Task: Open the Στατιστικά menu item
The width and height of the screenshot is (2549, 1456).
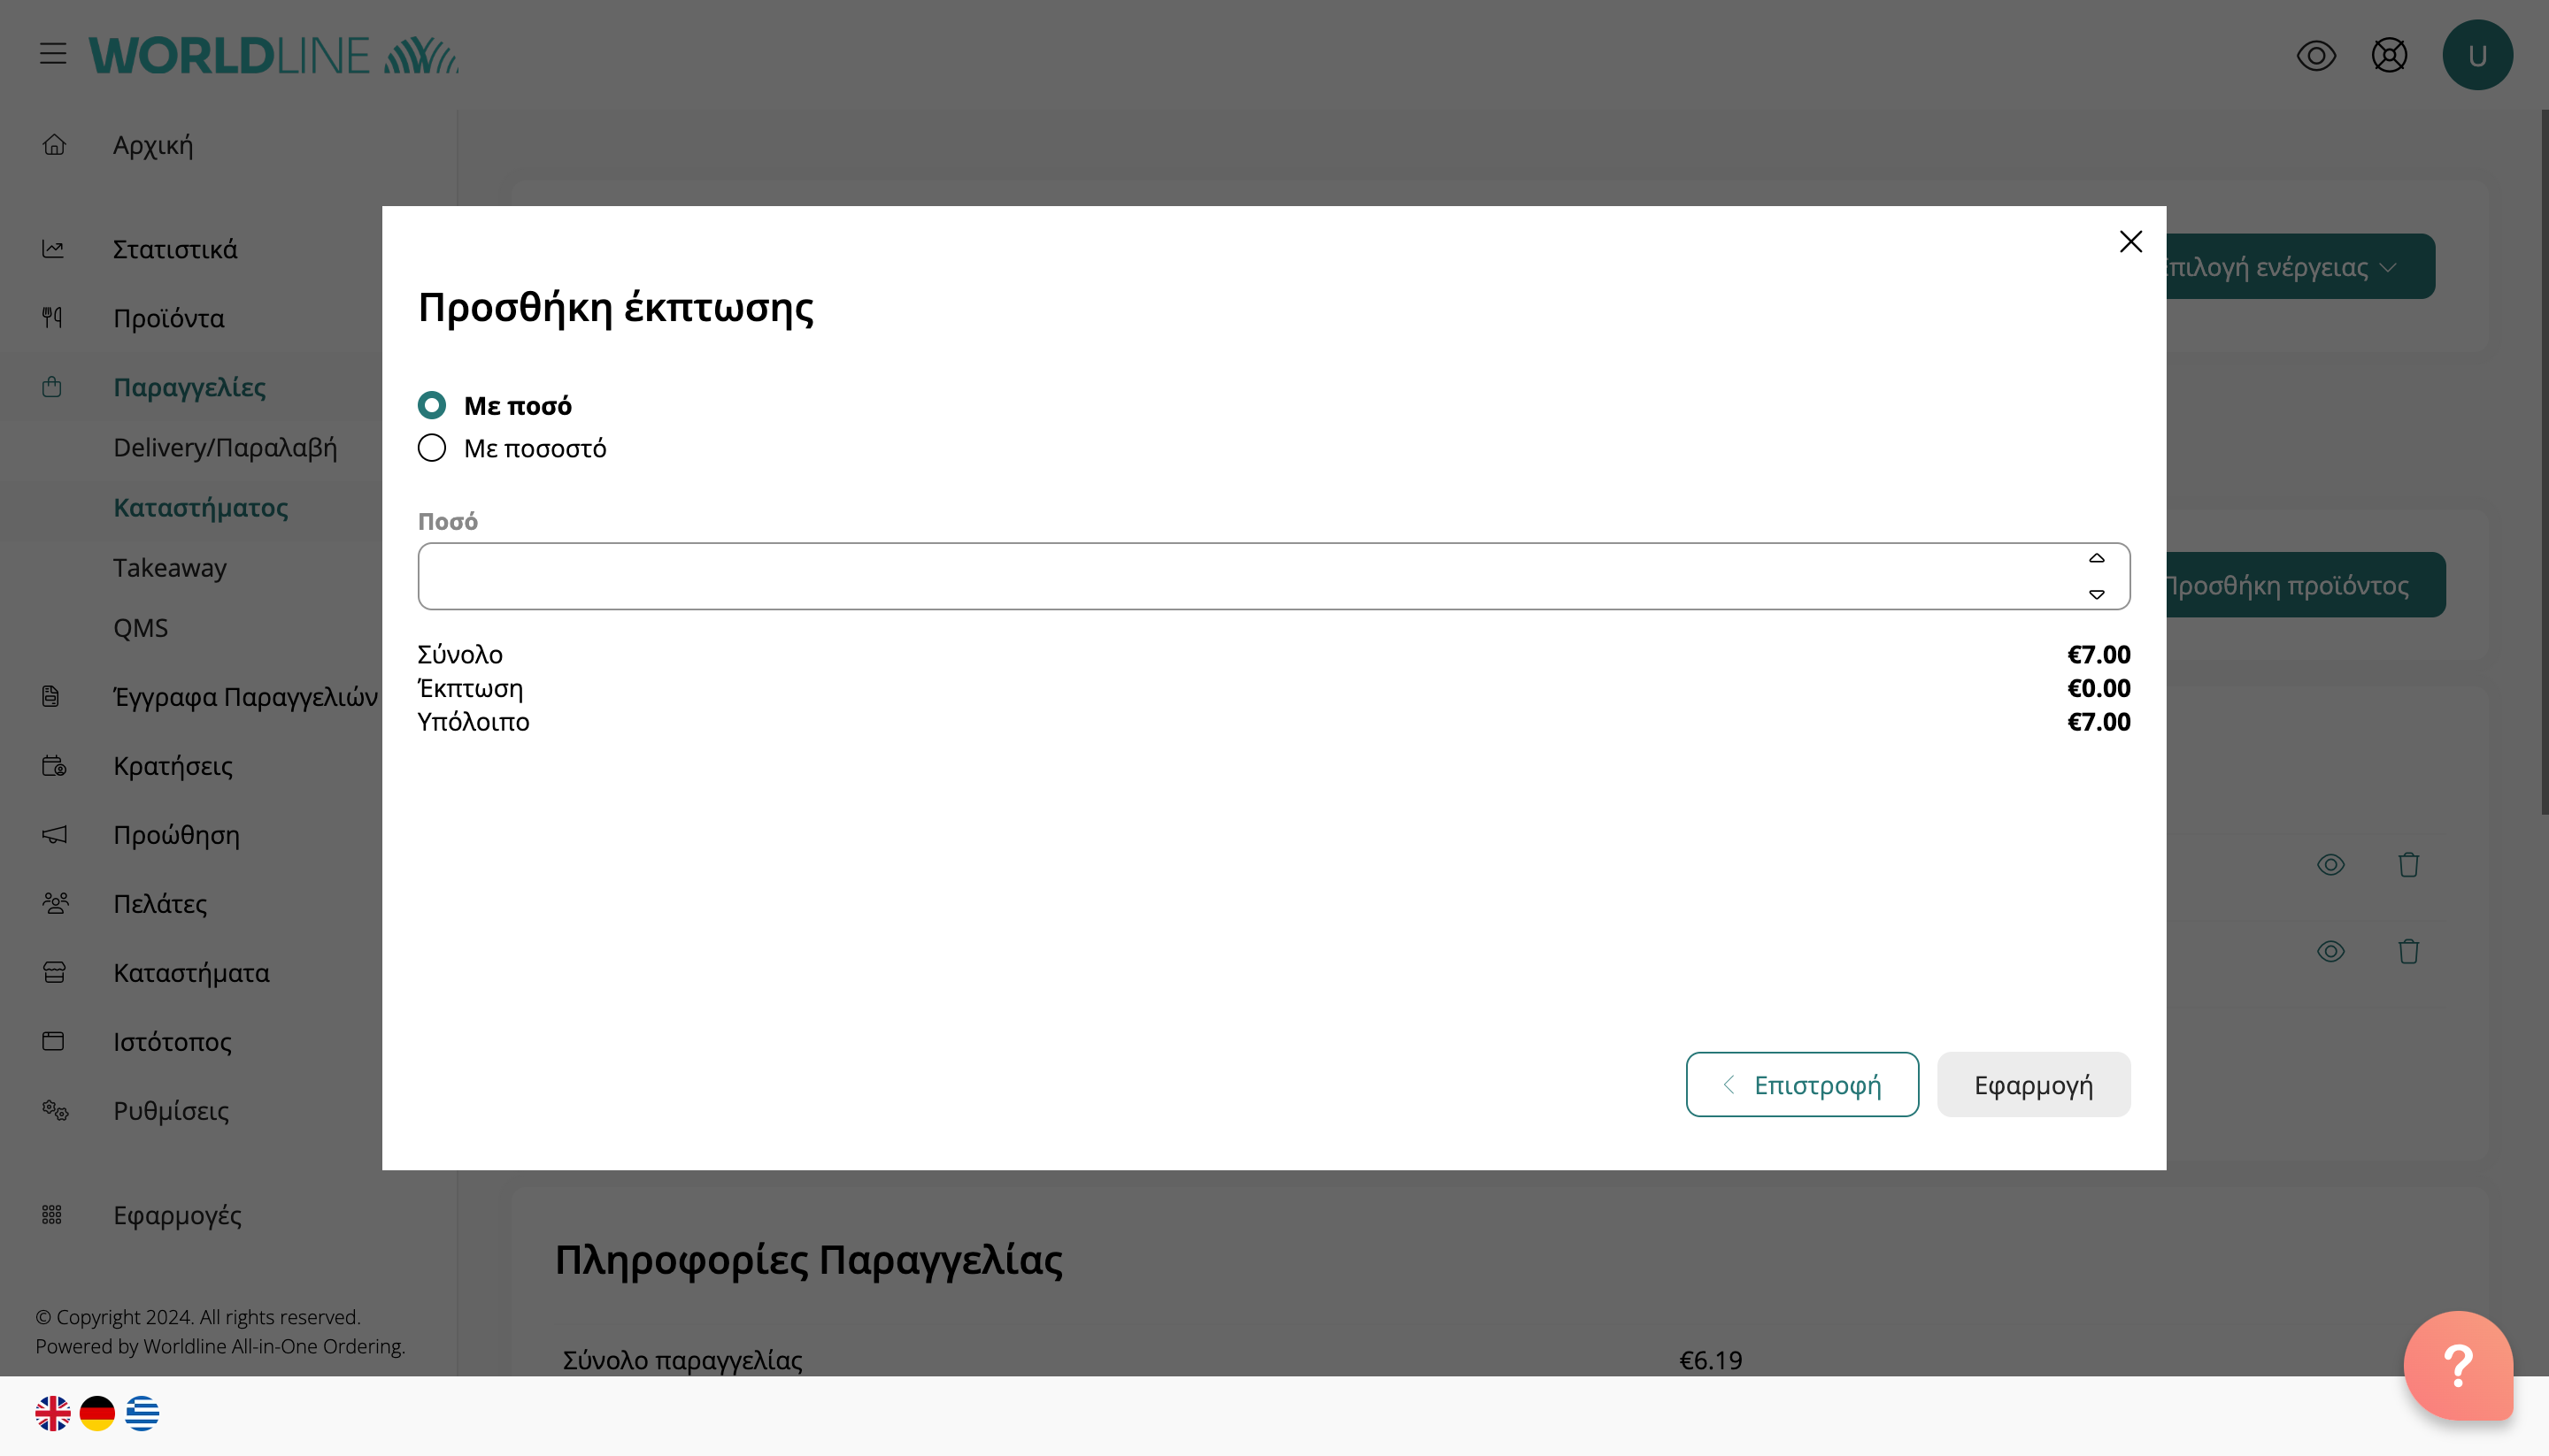Action: point(175,249)
